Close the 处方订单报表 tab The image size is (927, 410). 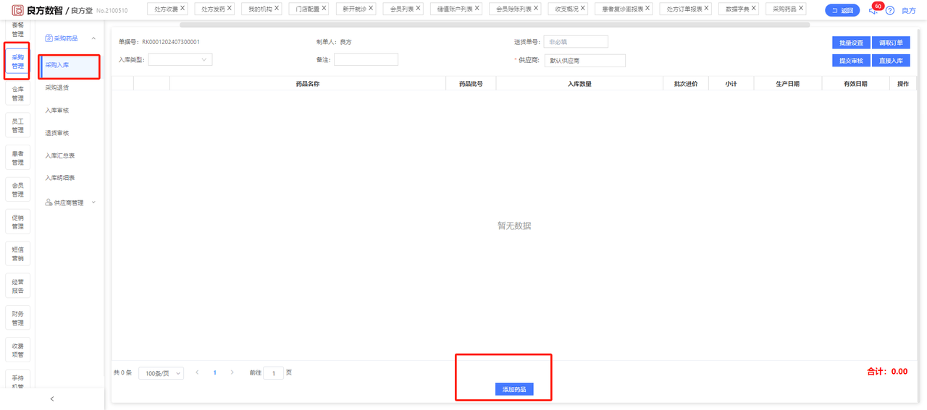(706, 9)
